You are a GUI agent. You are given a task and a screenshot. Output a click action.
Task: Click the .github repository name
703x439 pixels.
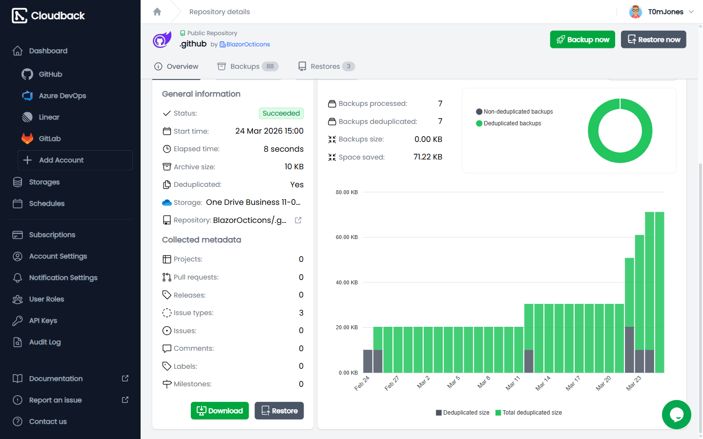coord(193,44)
